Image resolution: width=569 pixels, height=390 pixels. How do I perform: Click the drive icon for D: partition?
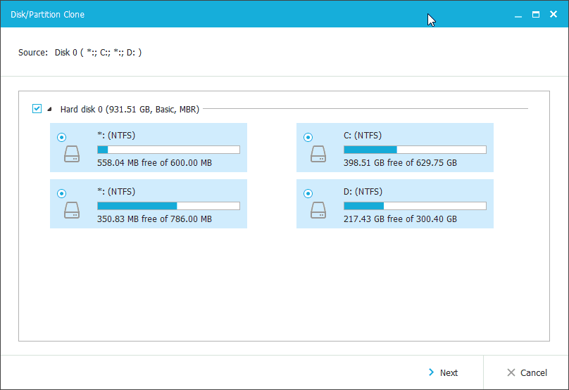pyautogui.click(x=318, y=210)
